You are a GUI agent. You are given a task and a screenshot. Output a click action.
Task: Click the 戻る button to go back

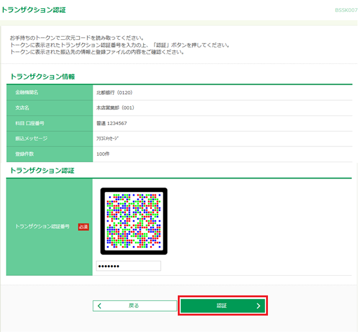pos(135,305)
